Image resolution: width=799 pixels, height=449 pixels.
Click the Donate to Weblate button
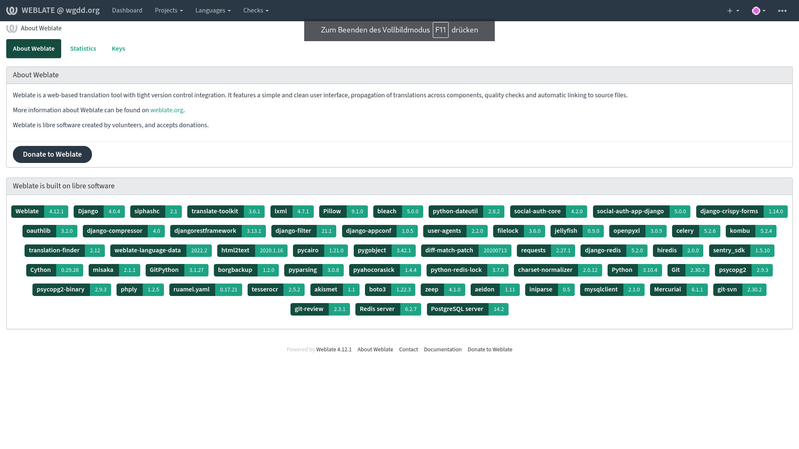click(x=52, y=154)
